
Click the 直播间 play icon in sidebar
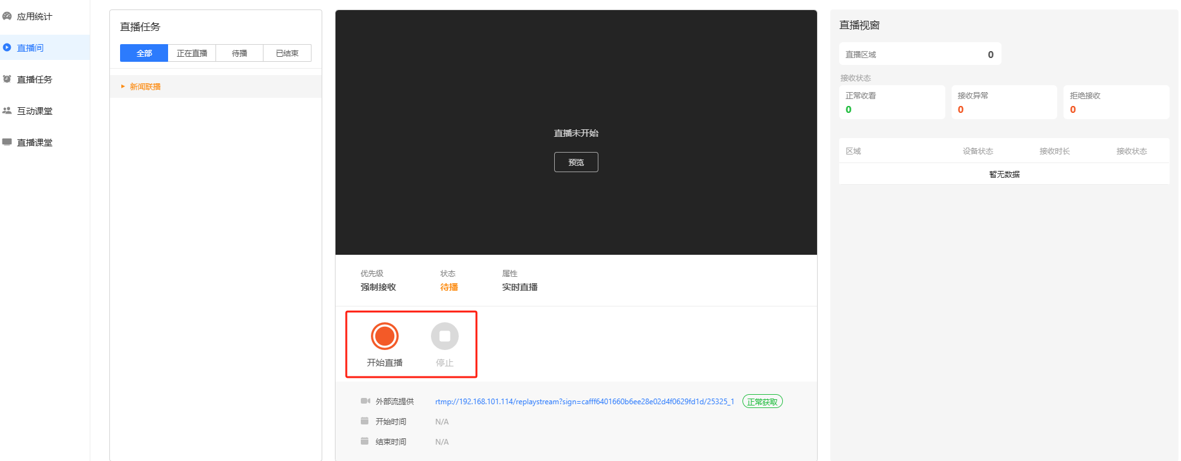click(7, 47)
